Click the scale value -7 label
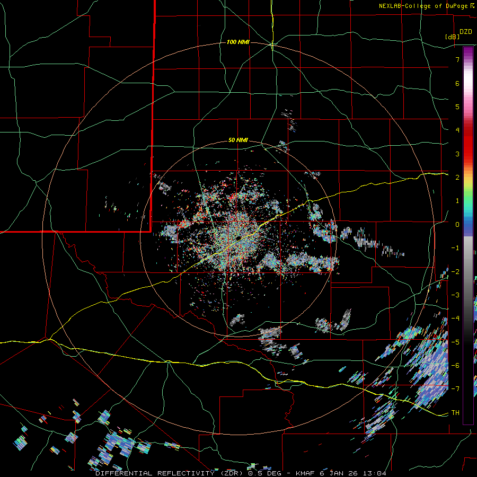477x477 pixels. click(x=455, y=389)
